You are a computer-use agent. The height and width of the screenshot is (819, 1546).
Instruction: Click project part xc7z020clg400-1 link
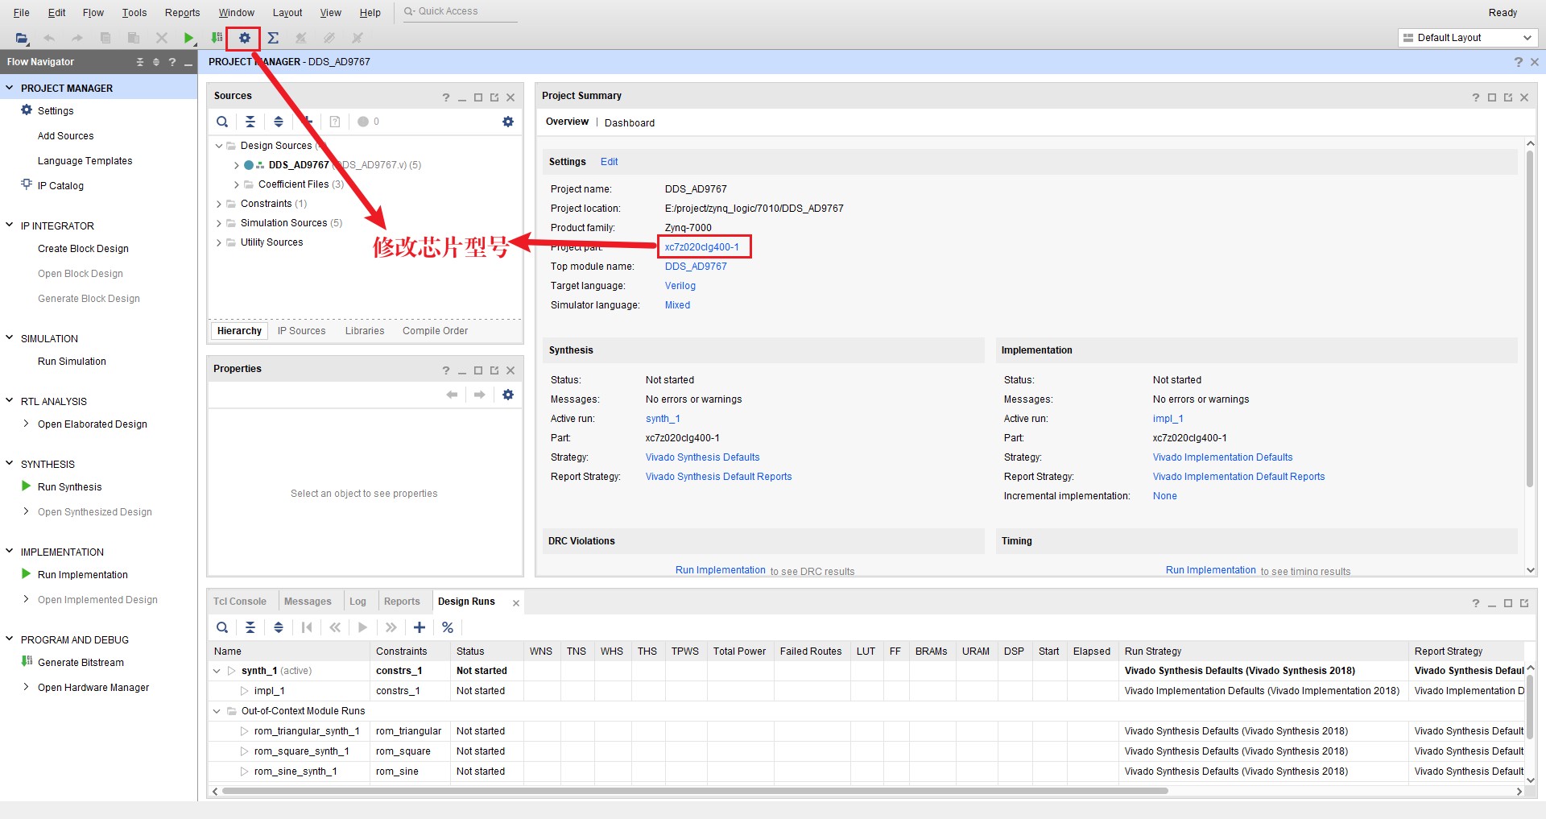coord(702,247)
